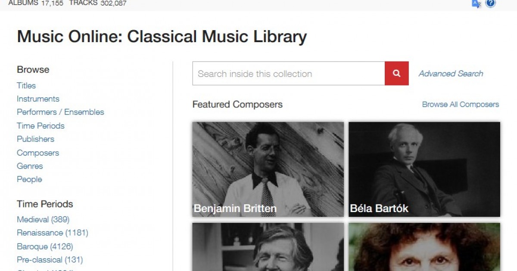Browse by Instruments
Viewport: 517px width, 271px height.
[38, 99]
